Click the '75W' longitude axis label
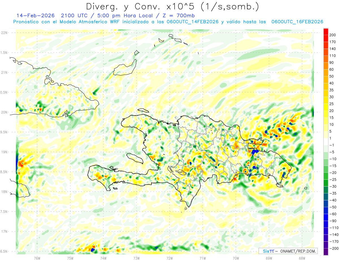This screenshot has height=262, width=339. click(x=70, y=258)
